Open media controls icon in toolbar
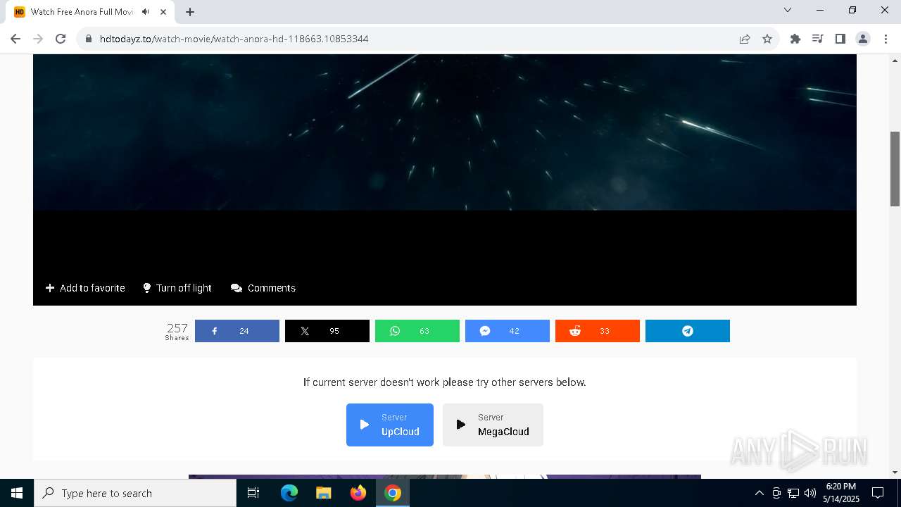 pyautogui.click(x=818, y=39)
